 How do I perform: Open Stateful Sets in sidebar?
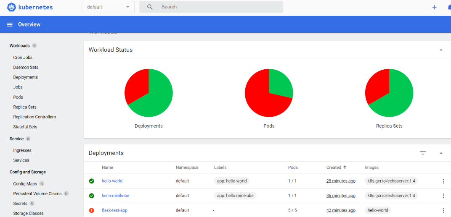[25, 127]
